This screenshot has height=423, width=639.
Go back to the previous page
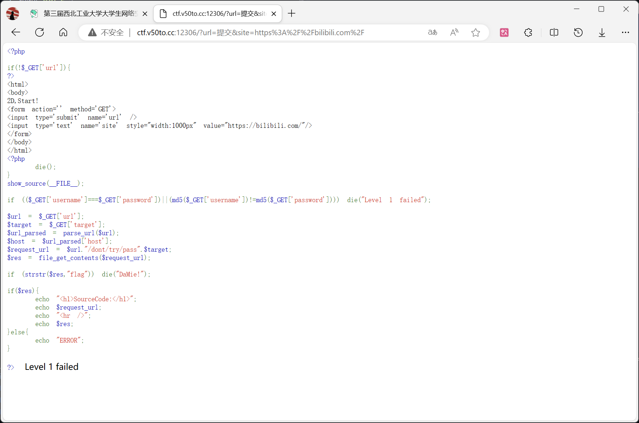16,32
